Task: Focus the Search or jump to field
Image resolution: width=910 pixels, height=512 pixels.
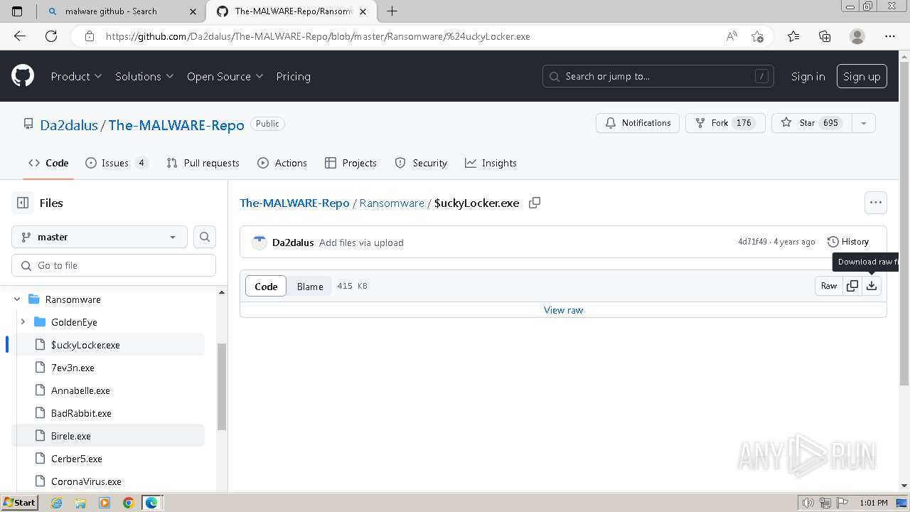Action: (659, 76)
